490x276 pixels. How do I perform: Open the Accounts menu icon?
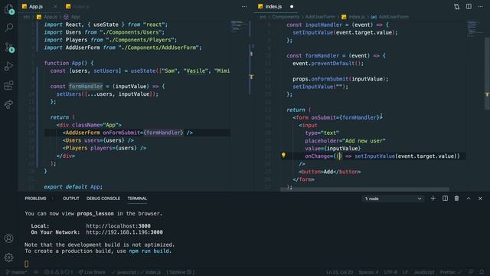pos(8,238)
